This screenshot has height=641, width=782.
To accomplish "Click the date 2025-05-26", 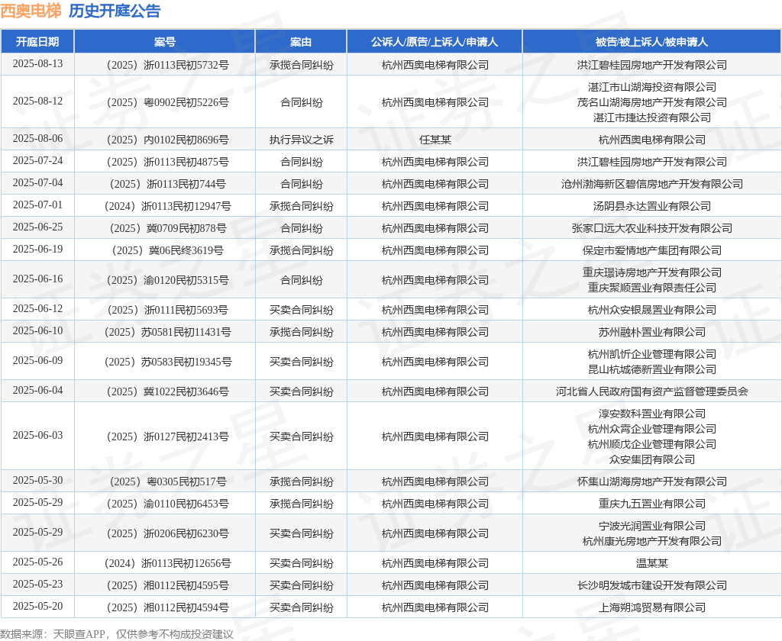I will tap(38, 562).
